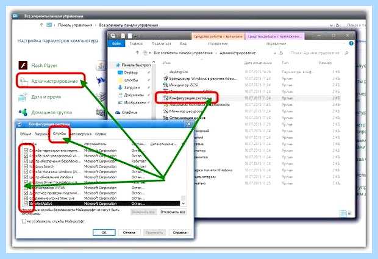Go up one level in Администрирование Explorer

click(137, 53)
